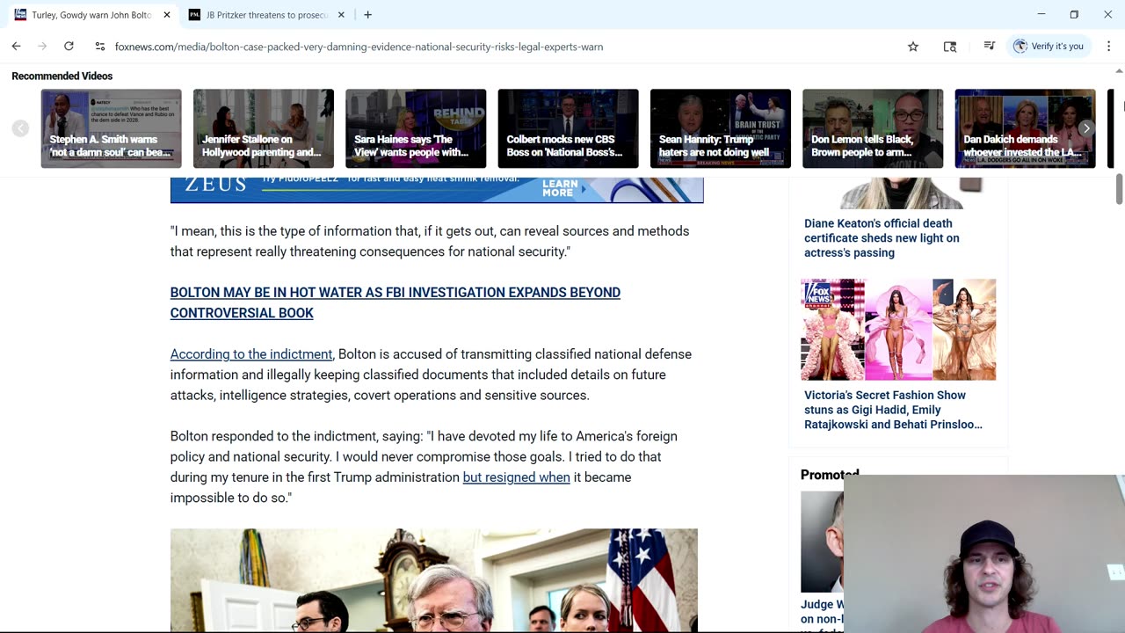
Task: Restore down the Chrome window
Action: (x=1074, y=15)
